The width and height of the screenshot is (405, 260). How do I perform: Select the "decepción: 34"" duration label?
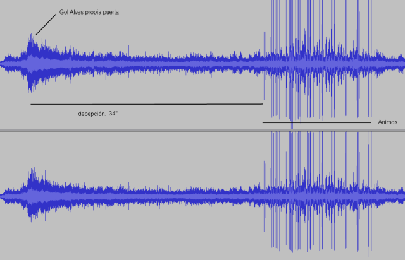97,114
